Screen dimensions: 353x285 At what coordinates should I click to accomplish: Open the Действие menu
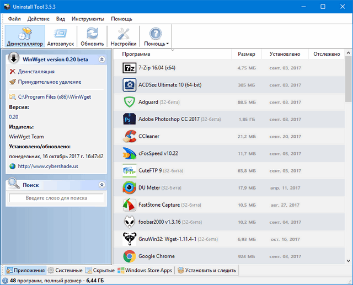point(38,19)
